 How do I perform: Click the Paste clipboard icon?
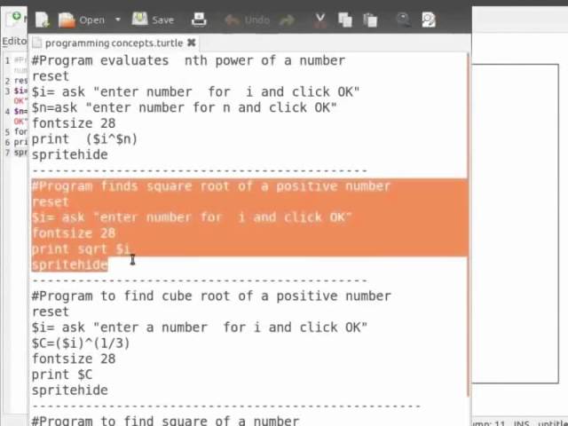[370, 20]
